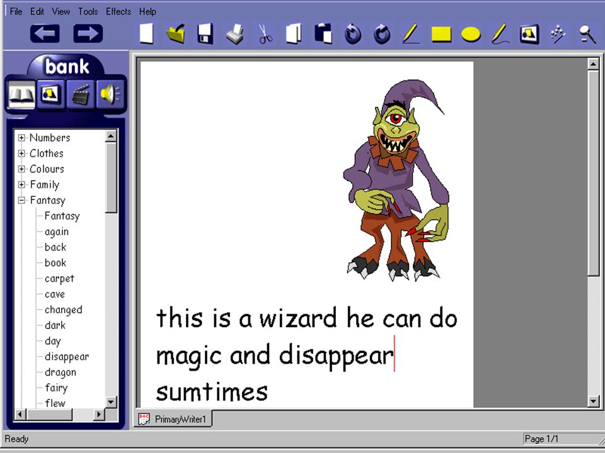Select the yellow rectangle shape tool

coord(441,34)
